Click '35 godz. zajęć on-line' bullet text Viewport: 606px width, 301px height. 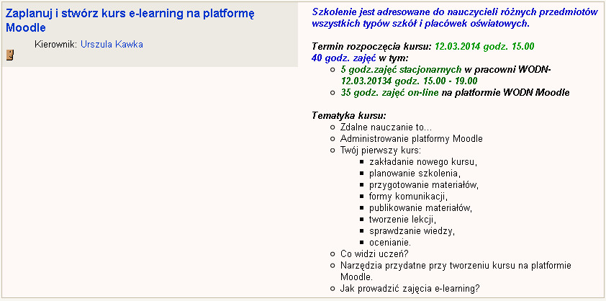point(389,93)
